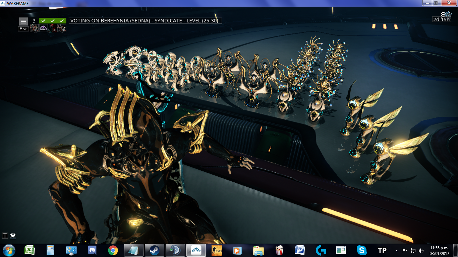Select the red-toned squad member avatar

point(53,28)
